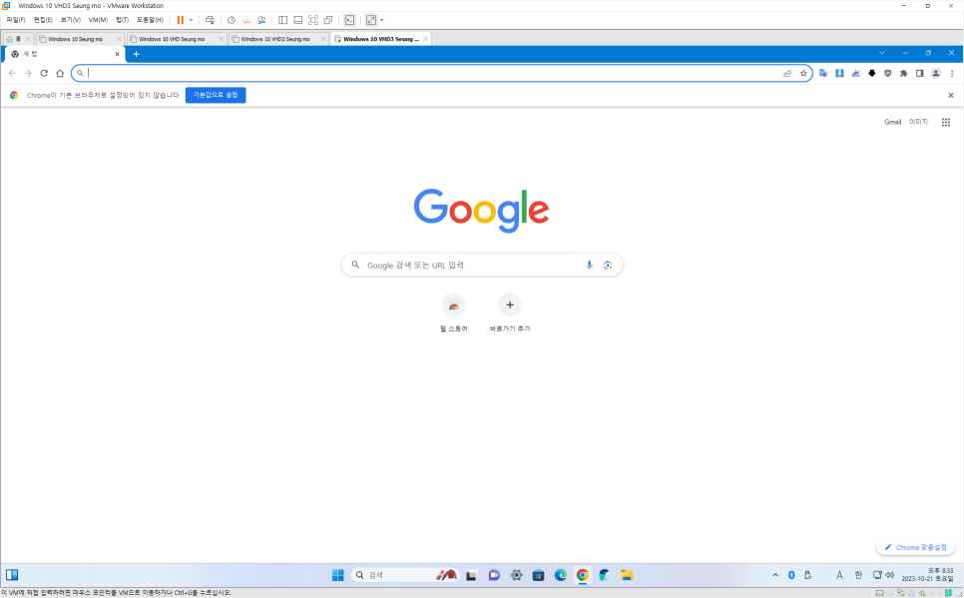Open the 탭(T) menu
This screenshot has width=964, height=598.
pyautogui.click(x=123, y=20)
